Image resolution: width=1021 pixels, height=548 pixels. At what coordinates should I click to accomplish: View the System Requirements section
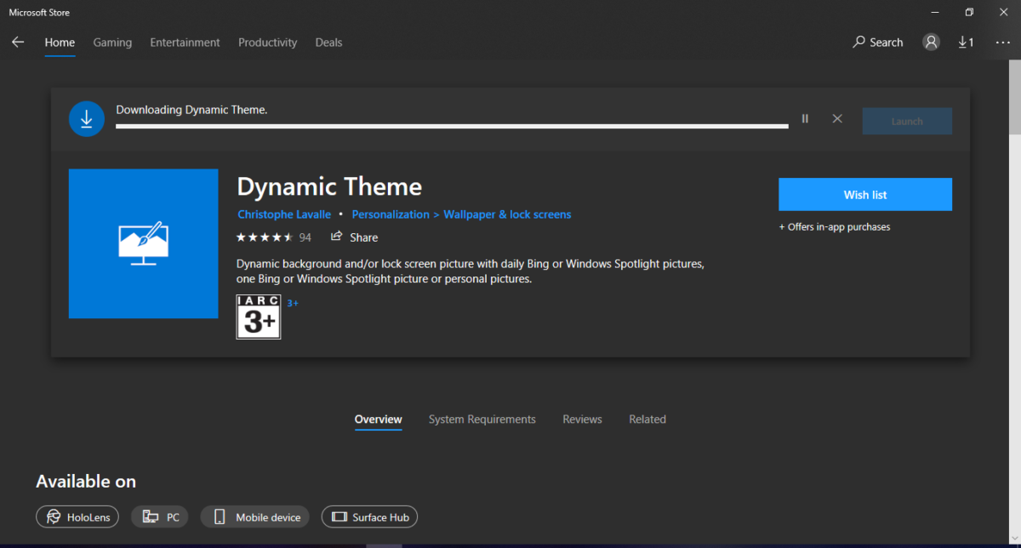coord(482,420)
